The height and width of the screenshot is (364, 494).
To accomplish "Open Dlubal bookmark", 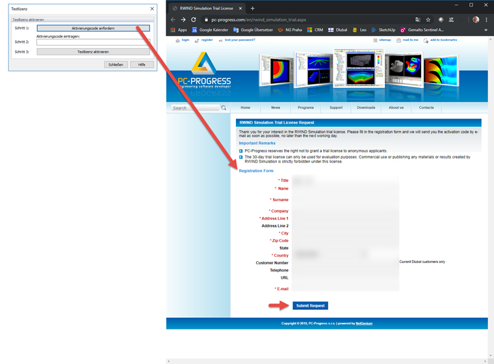I will 338,30.
